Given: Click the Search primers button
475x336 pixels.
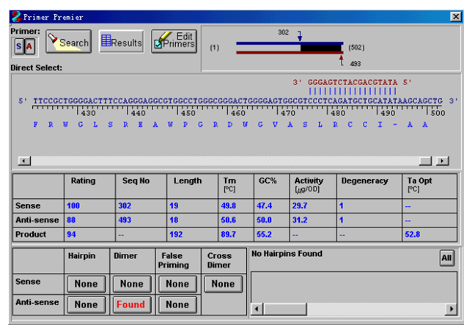Looking at the screenshot, I should 67,43.
